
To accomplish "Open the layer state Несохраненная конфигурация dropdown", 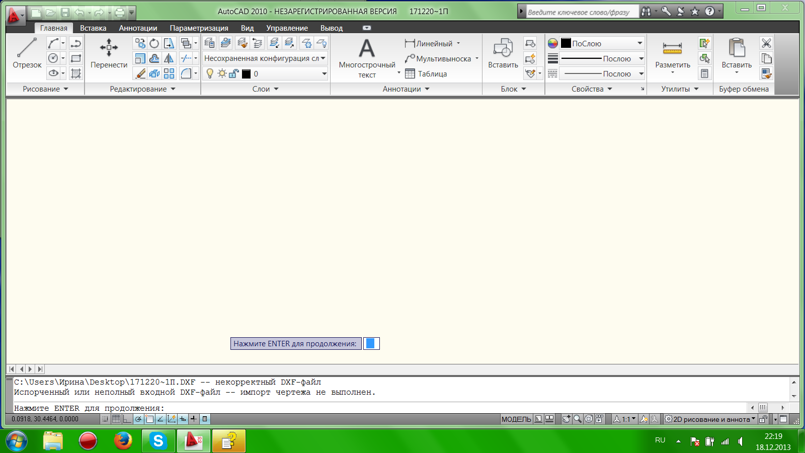I will 265,58.
